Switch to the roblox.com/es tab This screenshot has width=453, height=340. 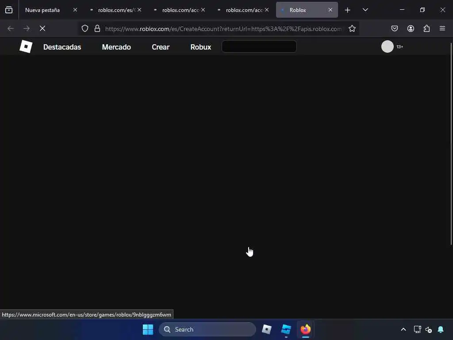[116, 10]
